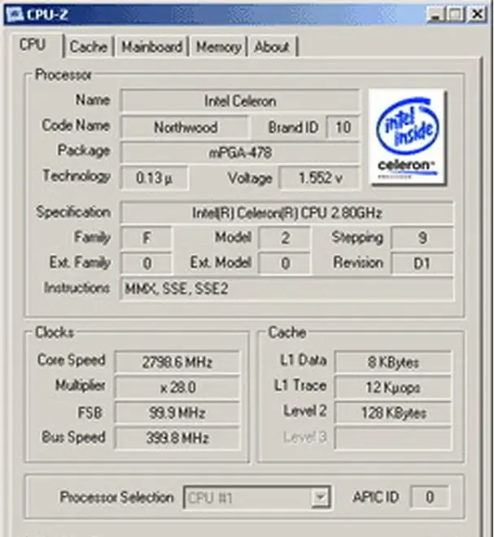Click the APIC ID value '0'
This screenshot has width=494, height=537.
tap(430, 497)
